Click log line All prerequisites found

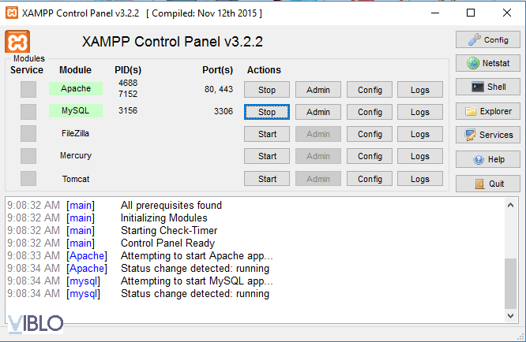coord(171,205)
